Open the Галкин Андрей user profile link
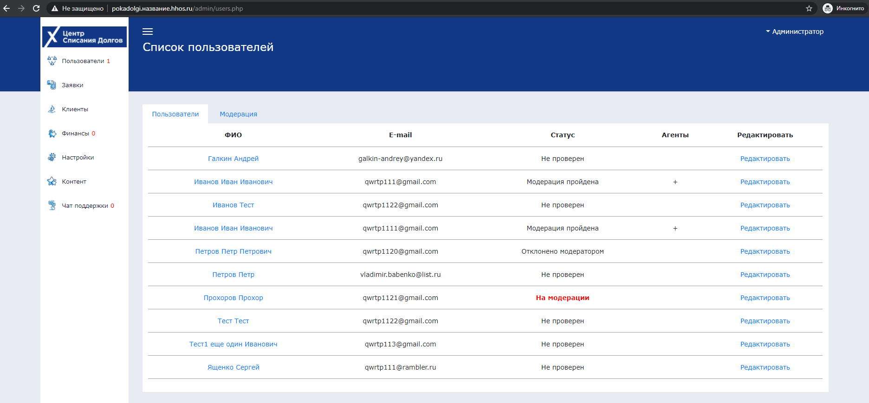 233,159
